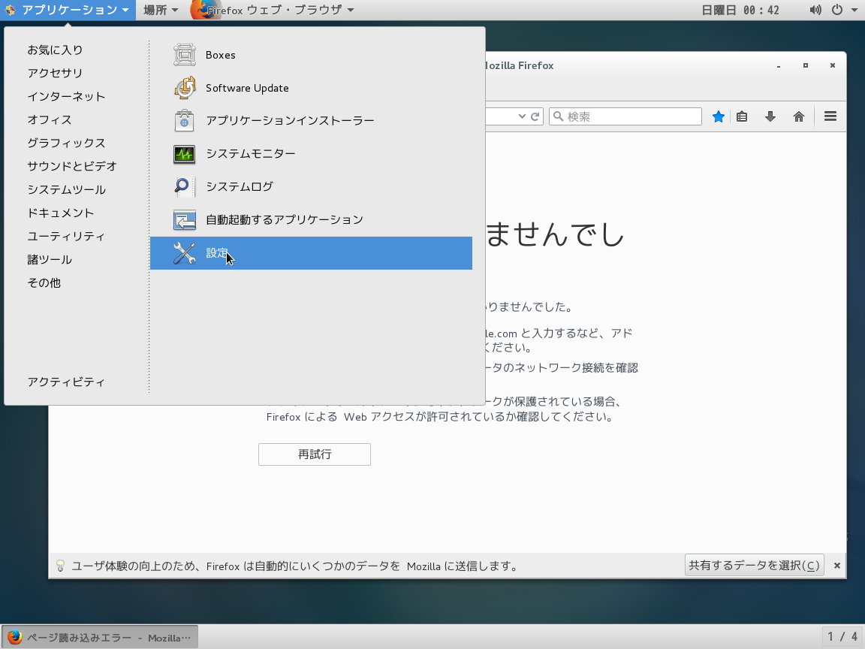Choose お気に入り category

[x=55, y=50]
